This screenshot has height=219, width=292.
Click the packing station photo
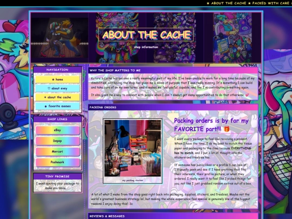click(x=132, y=148)
